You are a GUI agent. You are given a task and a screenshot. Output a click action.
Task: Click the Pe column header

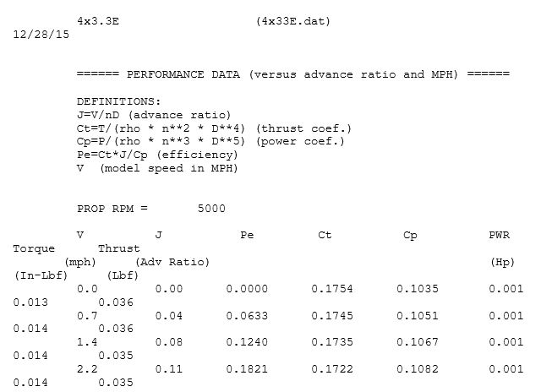point(247,235)
